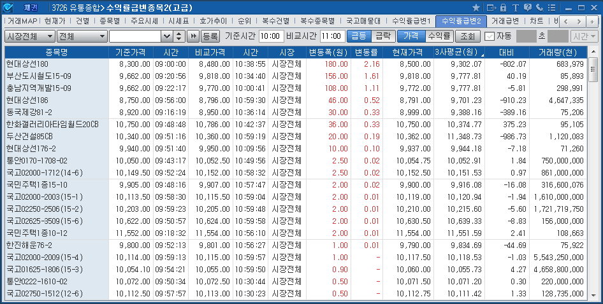This screenshot has width=603, height=304.
Task: Open the item search combo box arrow
Action: 168,36
